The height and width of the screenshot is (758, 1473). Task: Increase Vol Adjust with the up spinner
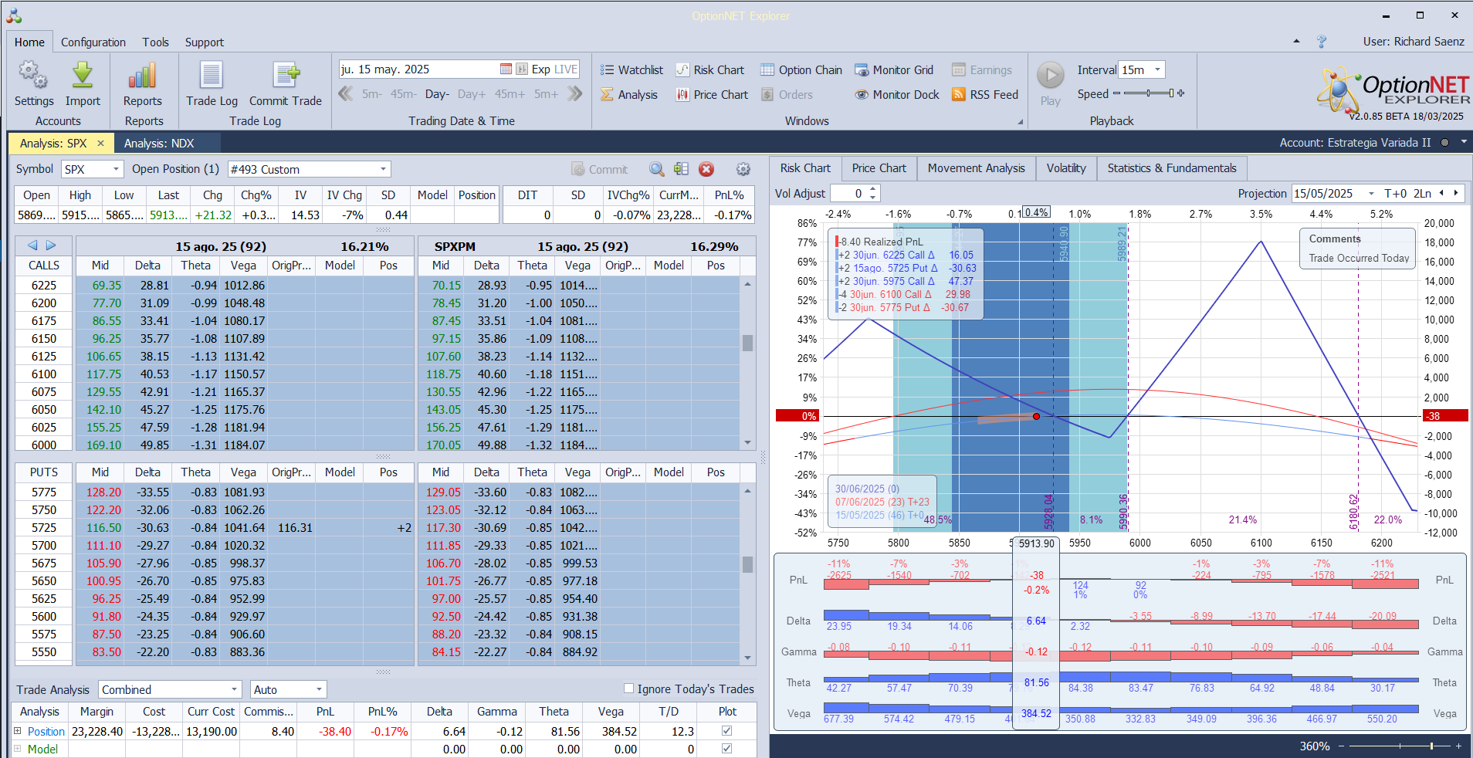tap(873, 189)
